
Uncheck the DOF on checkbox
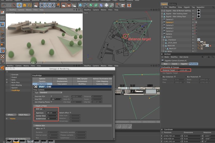click(44, 109)
